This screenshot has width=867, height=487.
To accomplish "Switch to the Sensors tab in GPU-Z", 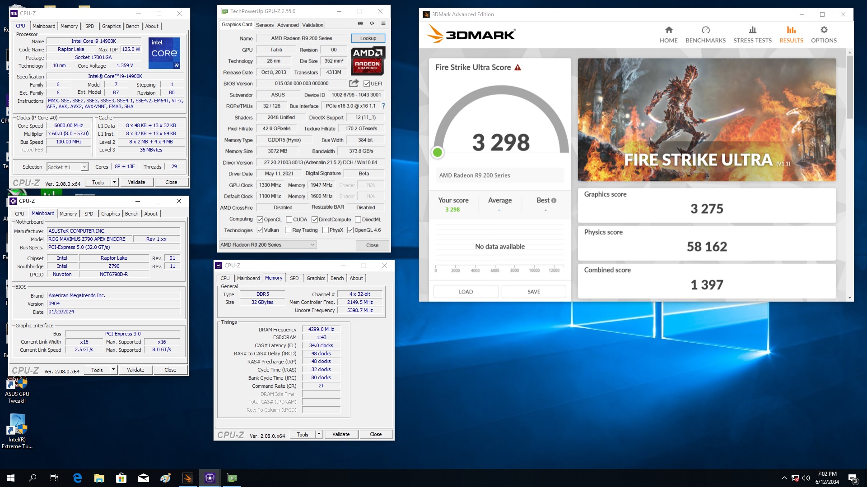I will point(265,25).
